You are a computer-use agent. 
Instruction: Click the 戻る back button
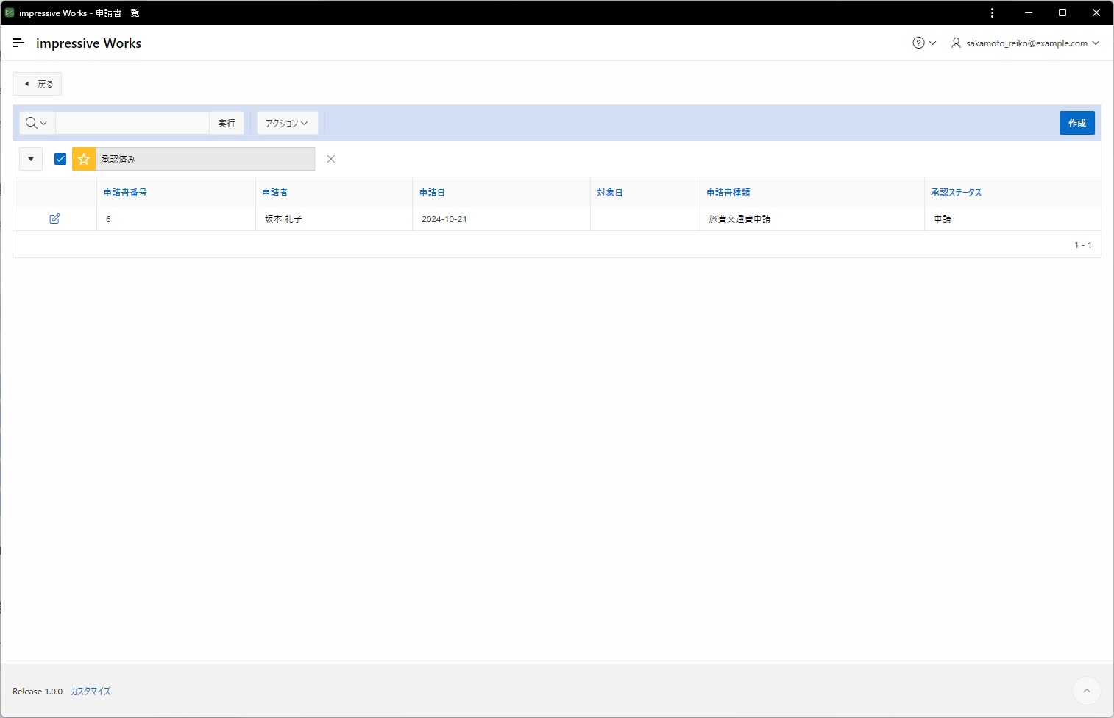click(37, 84)
